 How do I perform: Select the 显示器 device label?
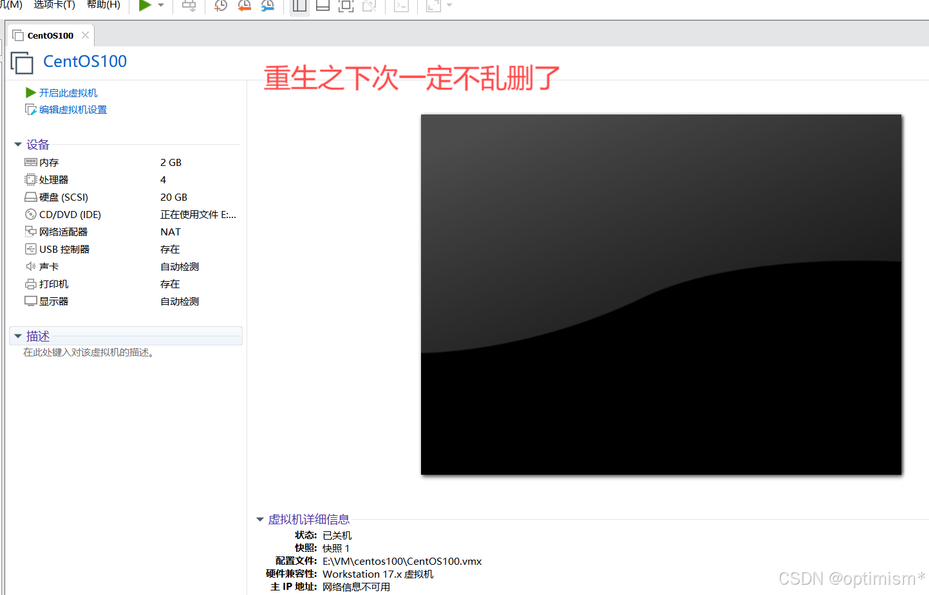point(53,302)
